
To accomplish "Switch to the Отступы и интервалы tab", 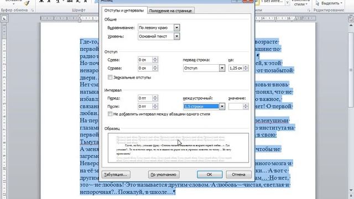I will pos(124,11).
